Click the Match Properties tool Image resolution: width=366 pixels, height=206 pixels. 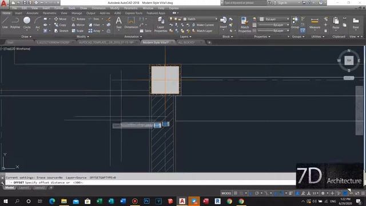coord(245,25)
